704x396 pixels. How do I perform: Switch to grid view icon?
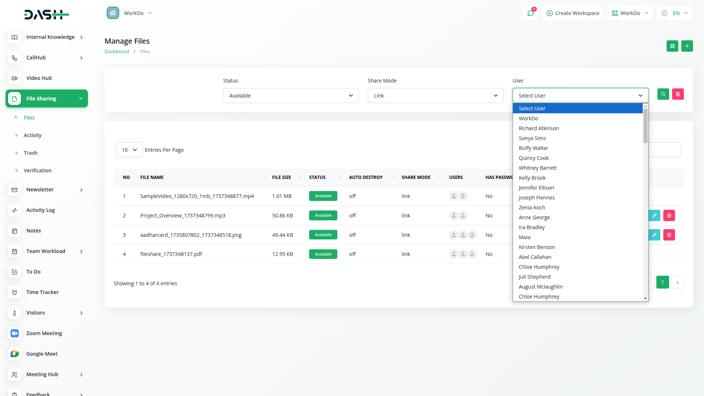pyautogui.click(x=672, y=46)
